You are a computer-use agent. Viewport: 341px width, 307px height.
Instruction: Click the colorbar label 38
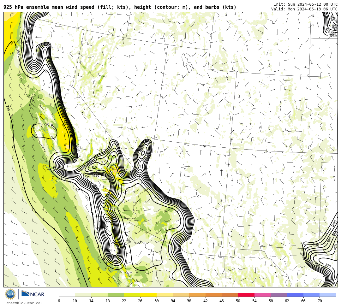[x=189, y=301]
